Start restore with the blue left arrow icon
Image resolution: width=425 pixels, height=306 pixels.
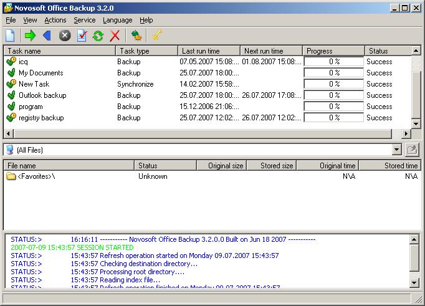(47, 36)
